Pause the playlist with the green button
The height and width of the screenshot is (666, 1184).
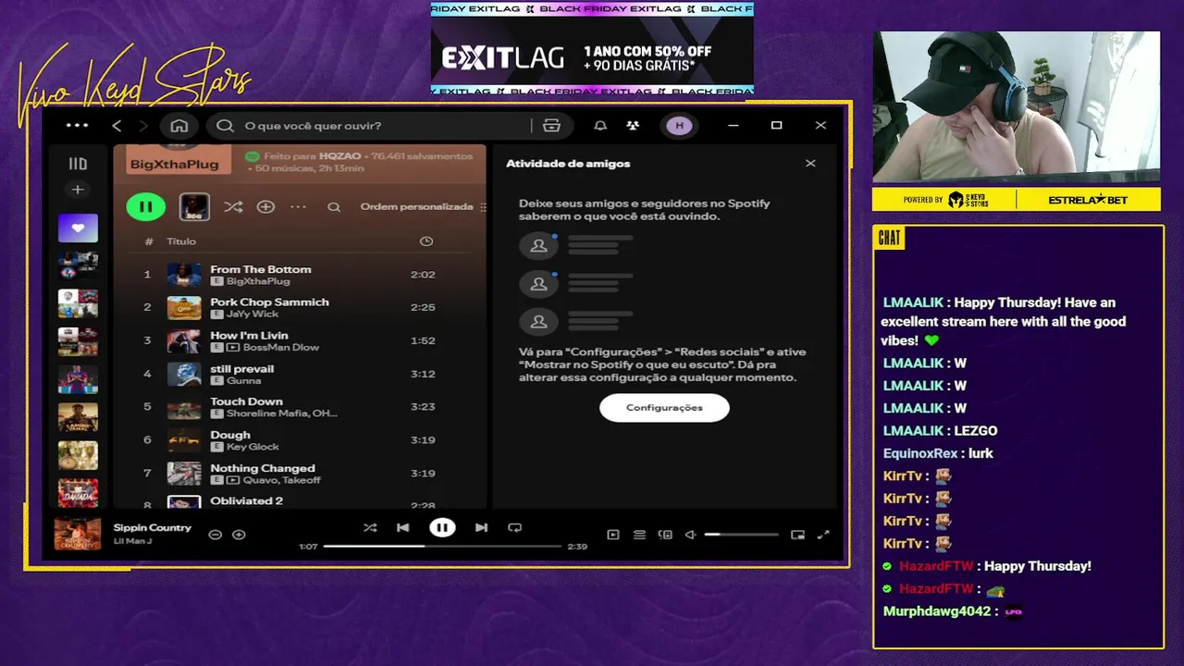pos(146,207)
